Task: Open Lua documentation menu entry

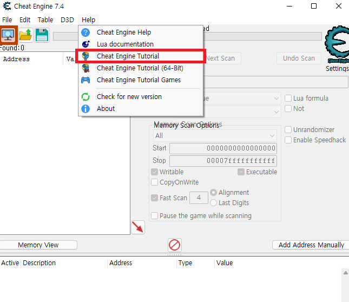Action: 141,44
